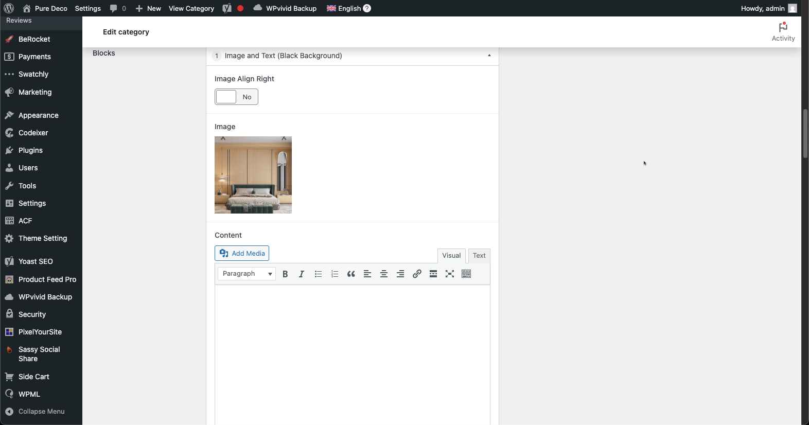
Task: Show the toolbar toggle (kitchen sink)
Action: [x=466, y=274]
